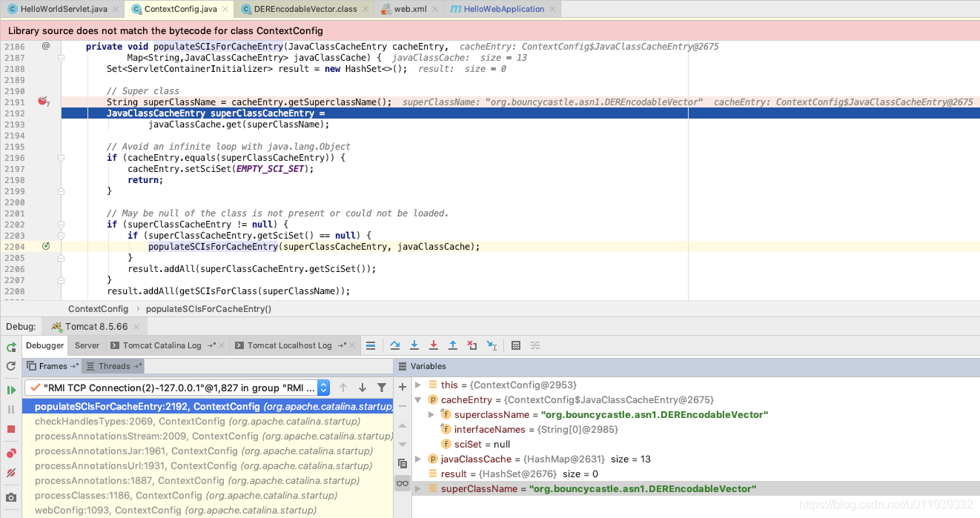
Task: Toggle the Mute Breakpoints icon
Action: coord(10,473)
